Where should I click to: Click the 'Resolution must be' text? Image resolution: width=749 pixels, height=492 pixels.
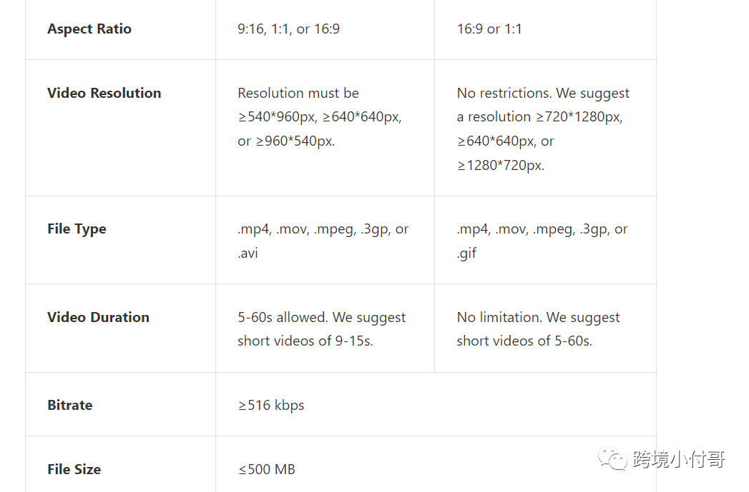pyautogui.click(x=298, y=93)
